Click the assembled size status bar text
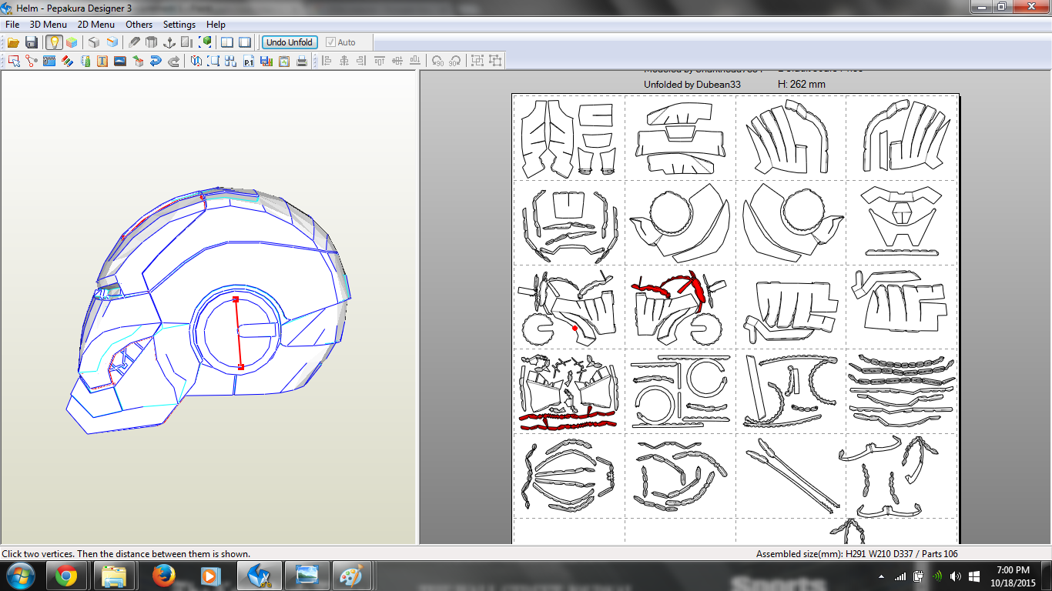Image resolution: width=1052 pixels, height=591 pixels. (x=857, y=554)
